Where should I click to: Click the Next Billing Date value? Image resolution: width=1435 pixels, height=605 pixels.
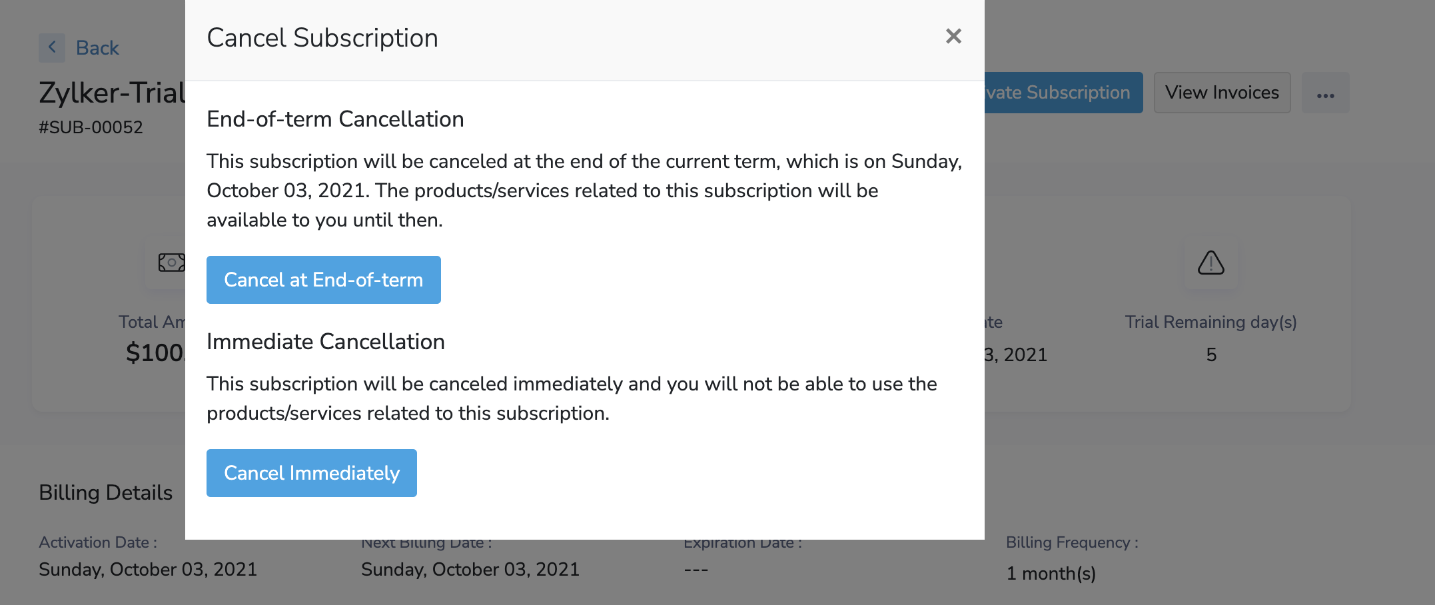tap(470, 570)
